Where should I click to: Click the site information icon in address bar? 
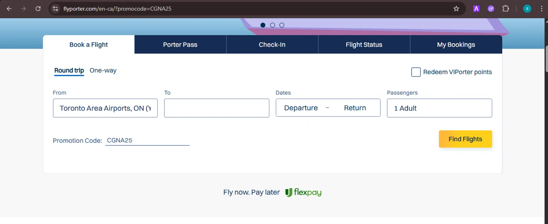56,9
